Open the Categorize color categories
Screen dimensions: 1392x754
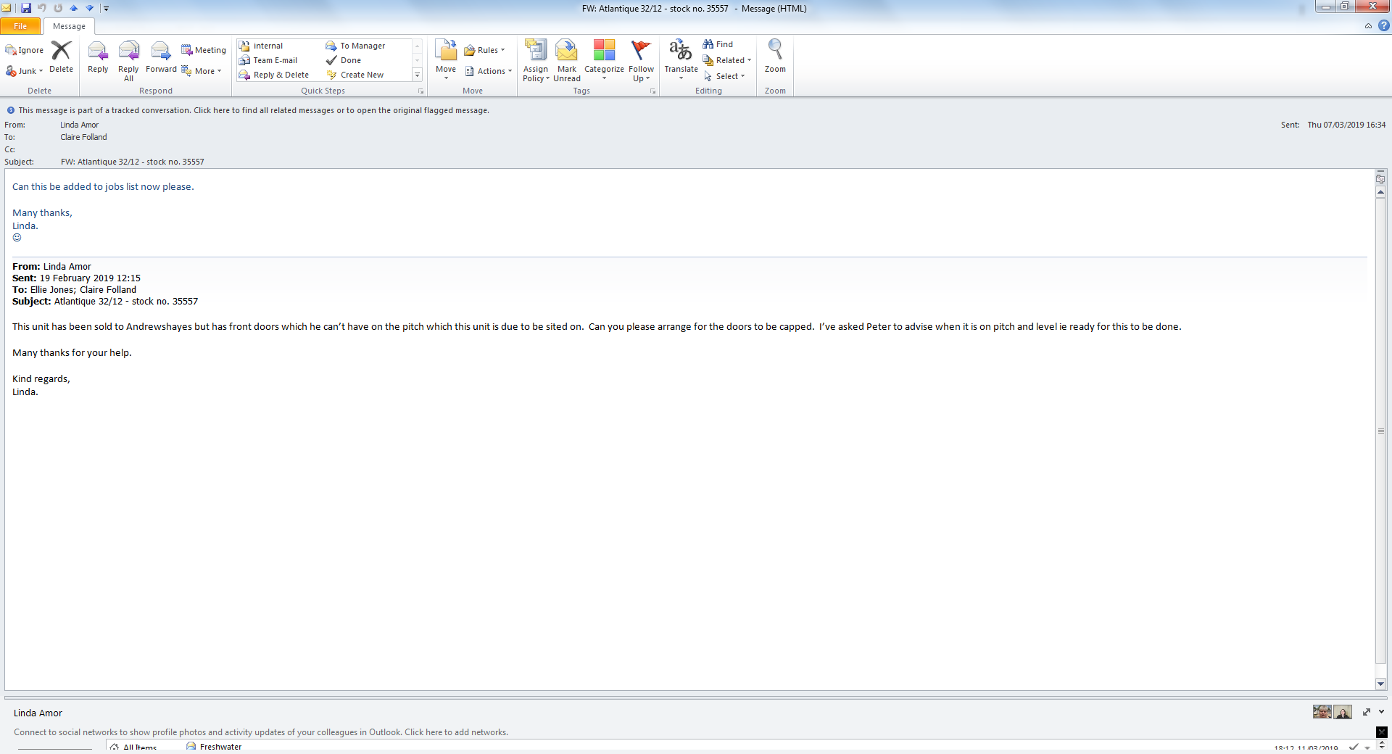point(604,61)
